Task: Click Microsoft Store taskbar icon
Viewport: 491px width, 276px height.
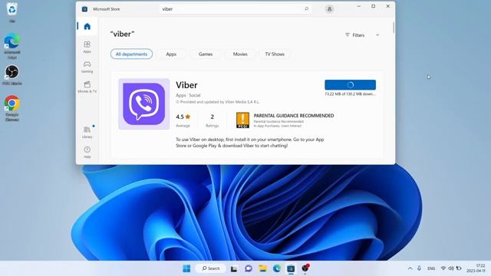Action: pos(291,268)
